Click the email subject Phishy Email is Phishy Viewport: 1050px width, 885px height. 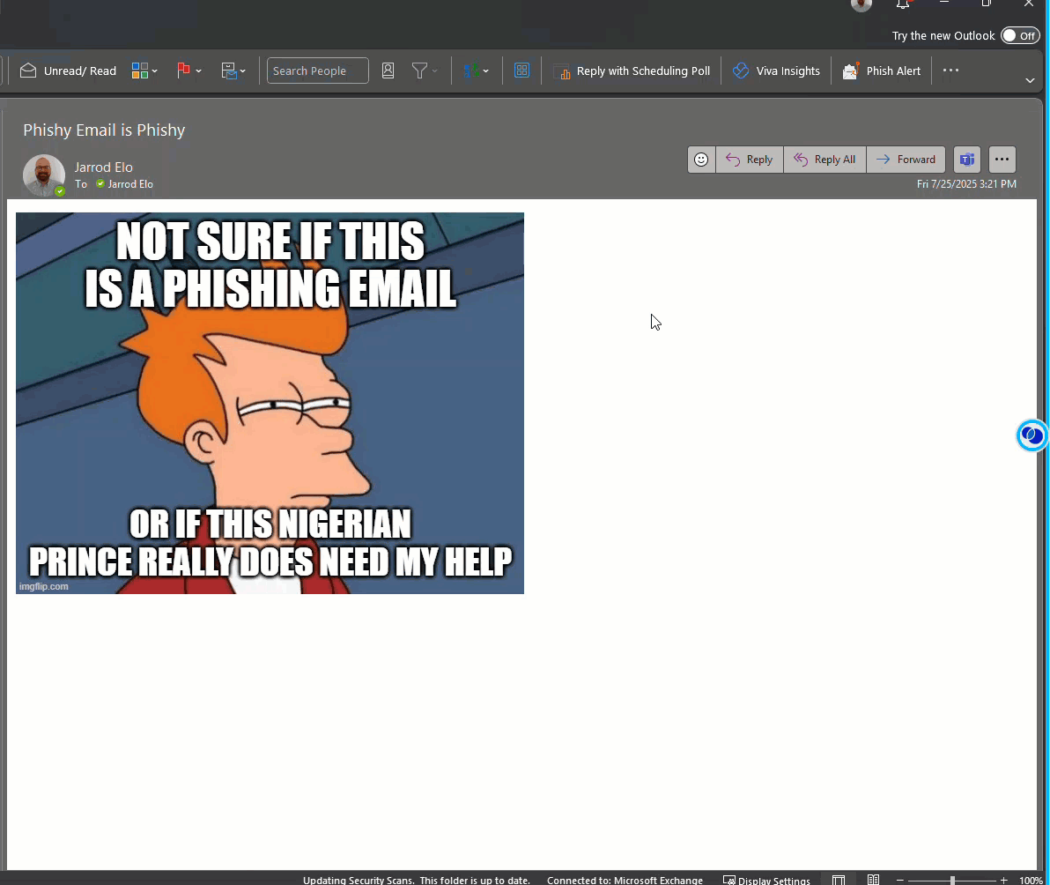tap(104, 130)
